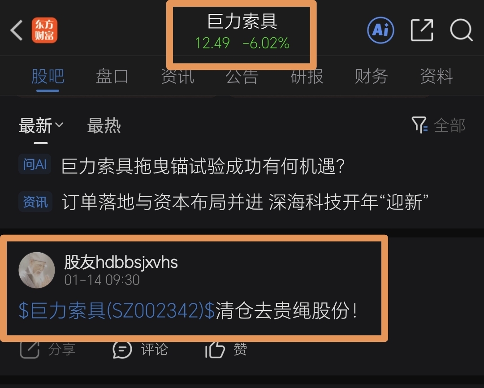
Task: Open the 问AI question about 拖曳锚试验
Action: click(x=182, y=165)
